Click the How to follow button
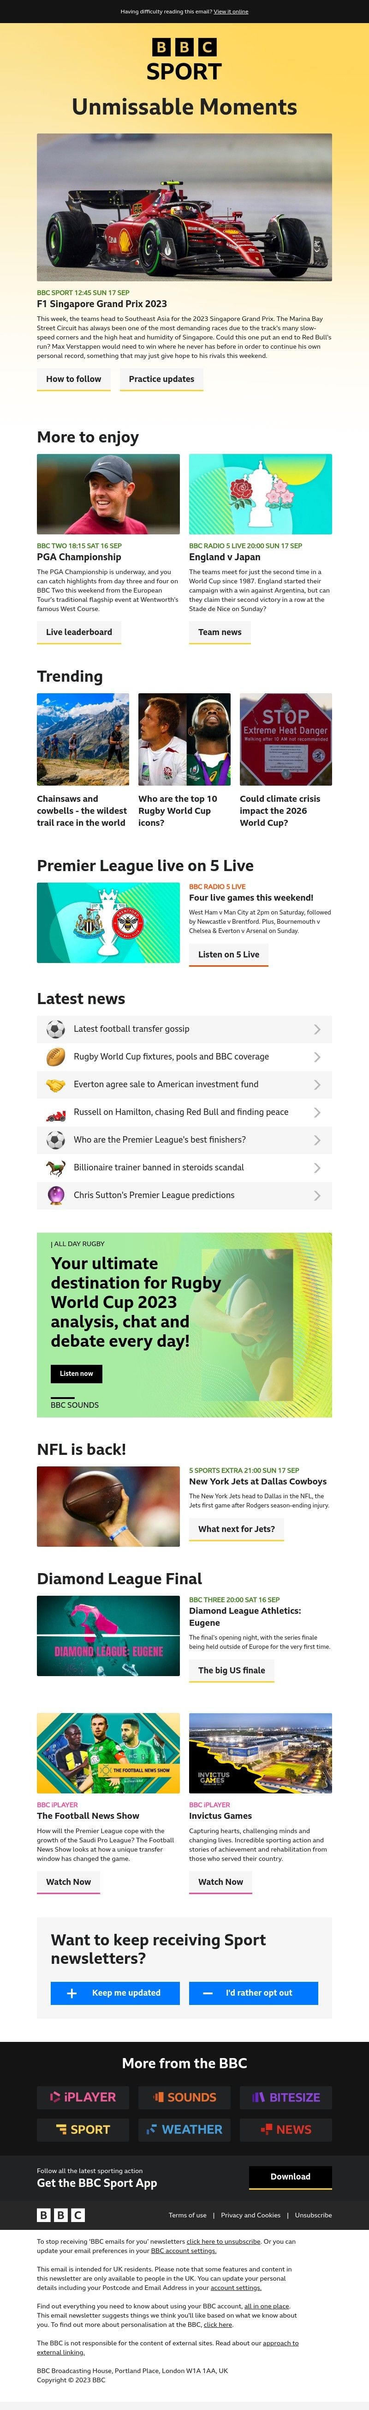Screen dimensions: 369x2410 click(x=74, y=379)
